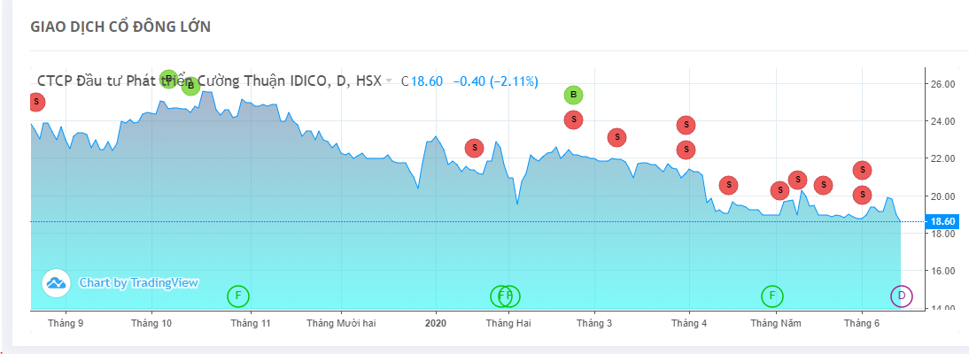Image resolution: width=969 pixels, height=354 pixels.
Task: Click the first green B marker over the chart title
Action: [x=168, y=80]
